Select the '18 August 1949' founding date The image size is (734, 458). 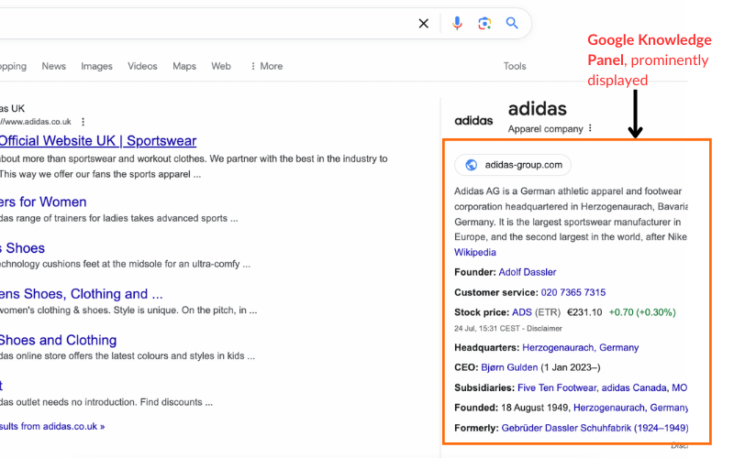(535, 408)
